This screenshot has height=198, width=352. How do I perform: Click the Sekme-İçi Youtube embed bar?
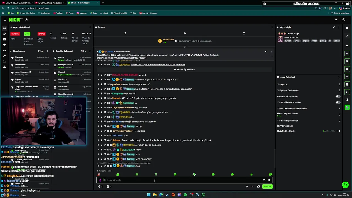[184, 70]
